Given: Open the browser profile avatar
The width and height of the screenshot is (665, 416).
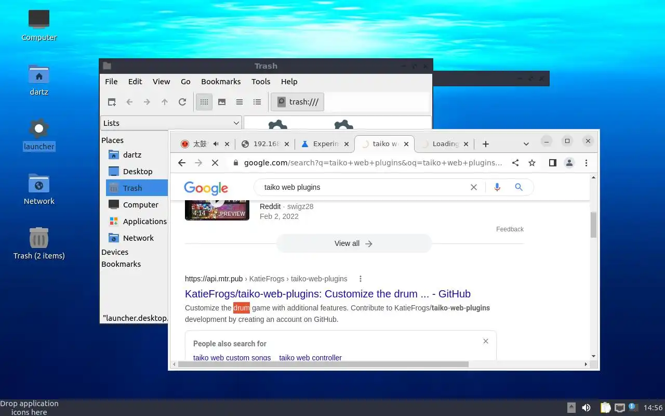Looking at the screenshot, I should (x=569, y=163).
